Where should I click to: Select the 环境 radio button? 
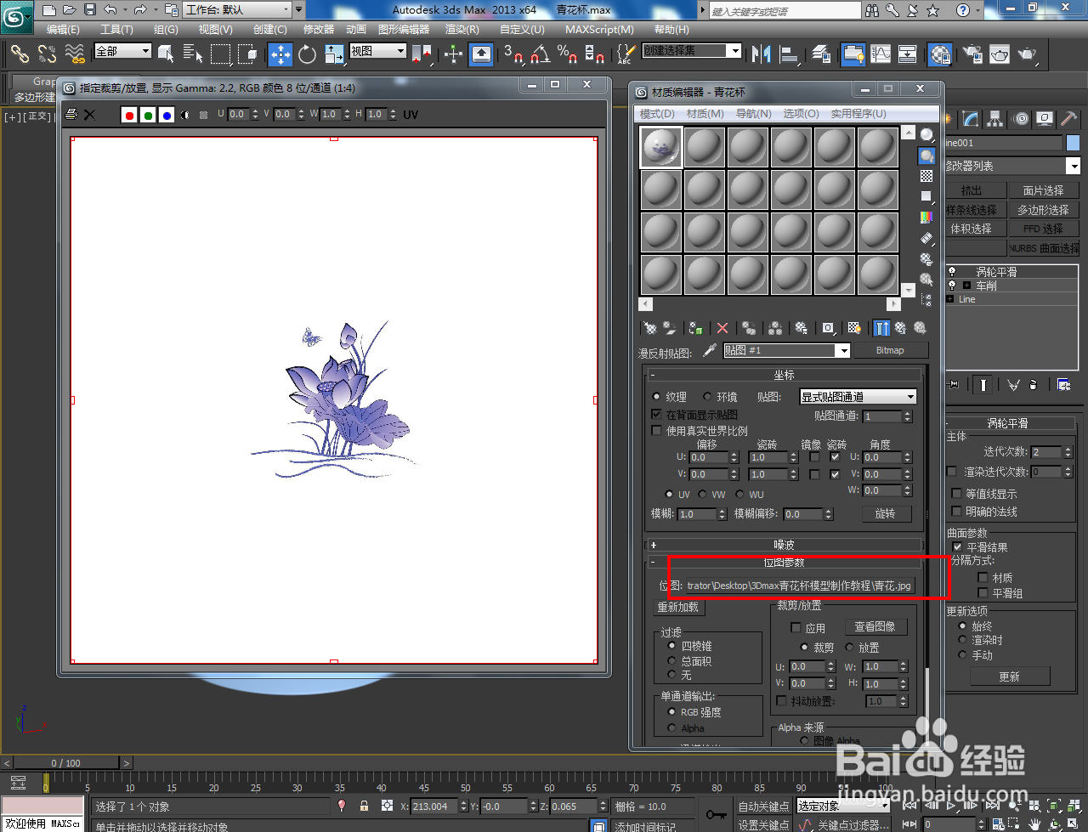point(707,397)
